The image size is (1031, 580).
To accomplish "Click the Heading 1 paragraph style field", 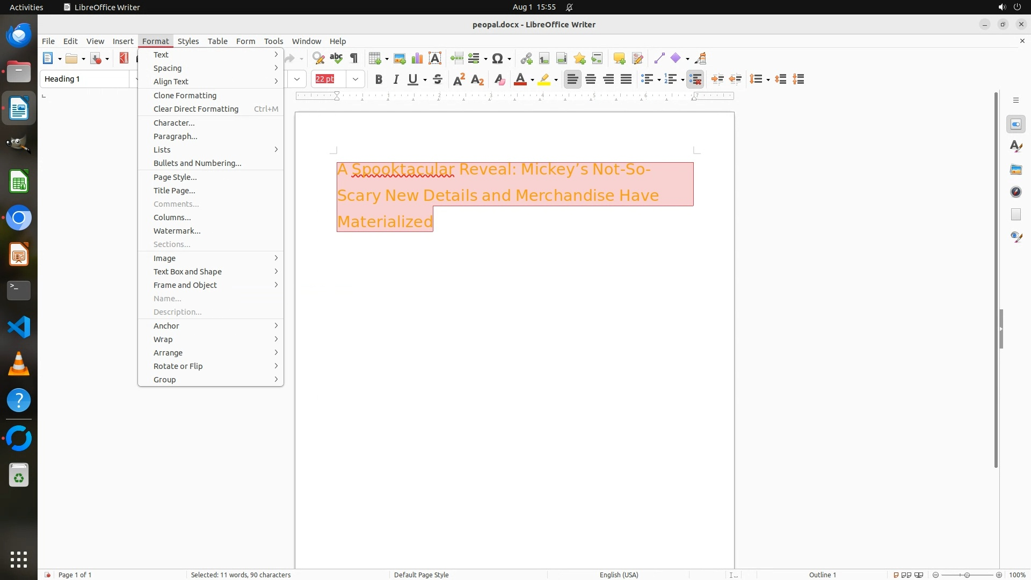I will point(85,79).
